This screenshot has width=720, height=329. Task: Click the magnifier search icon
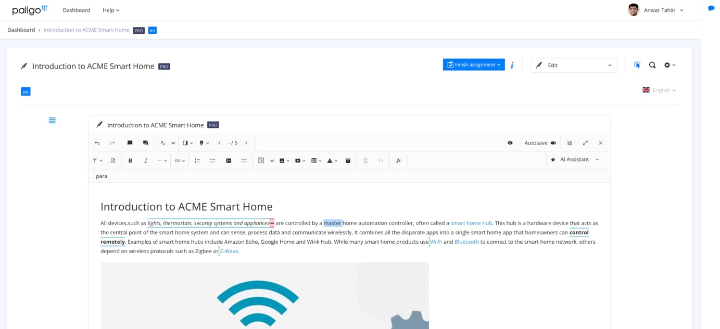[652, 65]
